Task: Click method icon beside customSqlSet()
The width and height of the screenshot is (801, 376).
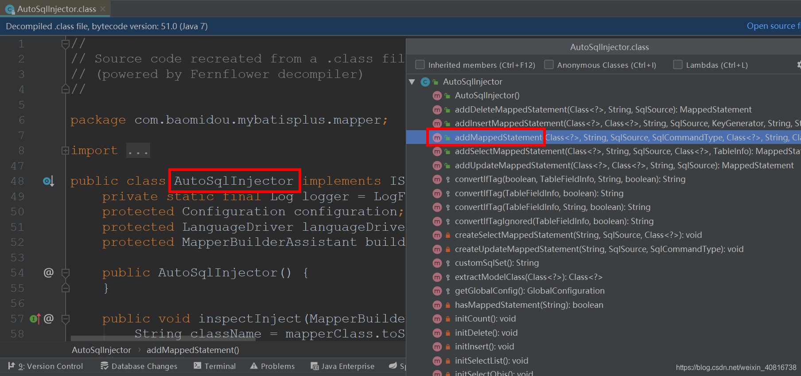Action: [x=437, y=263]
